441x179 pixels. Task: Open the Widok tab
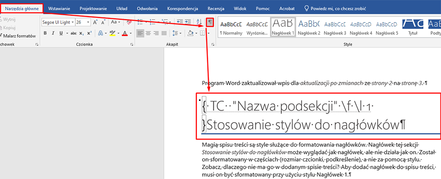[x=240, y=9]
